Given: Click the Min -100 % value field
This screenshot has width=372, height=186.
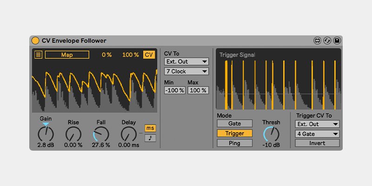Looking at the screenshot, I should pyautogui.click(x=174, y=90).
